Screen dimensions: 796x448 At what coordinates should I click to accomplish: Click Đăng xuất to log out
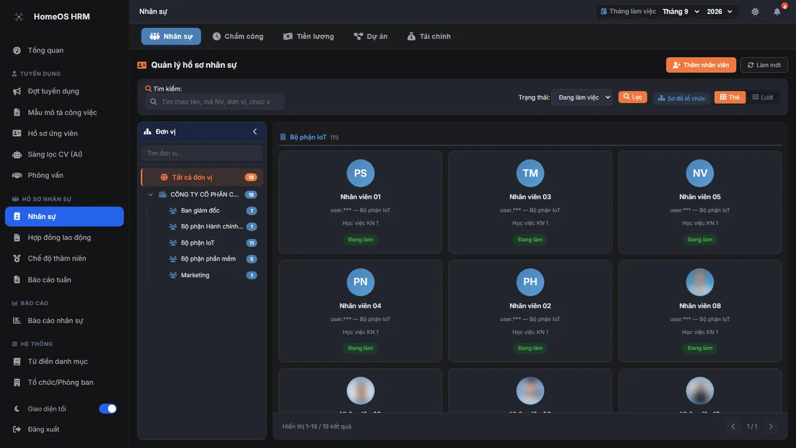tap(64, 429)
